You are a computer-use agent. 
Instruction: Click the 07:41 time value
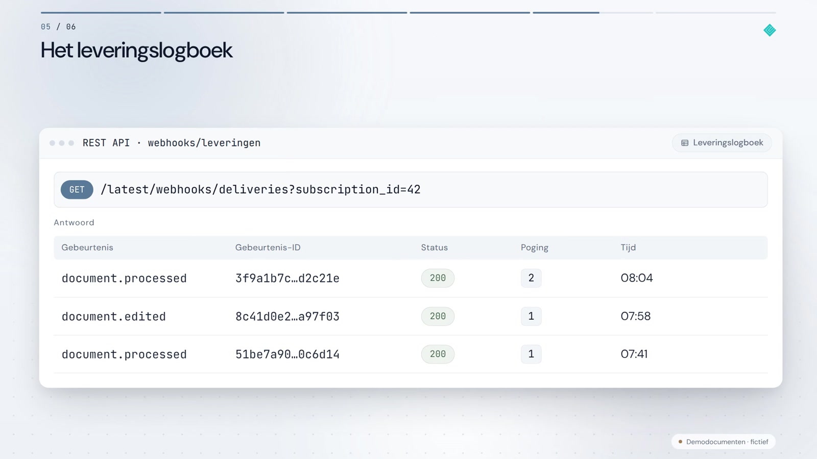[634, 354]
